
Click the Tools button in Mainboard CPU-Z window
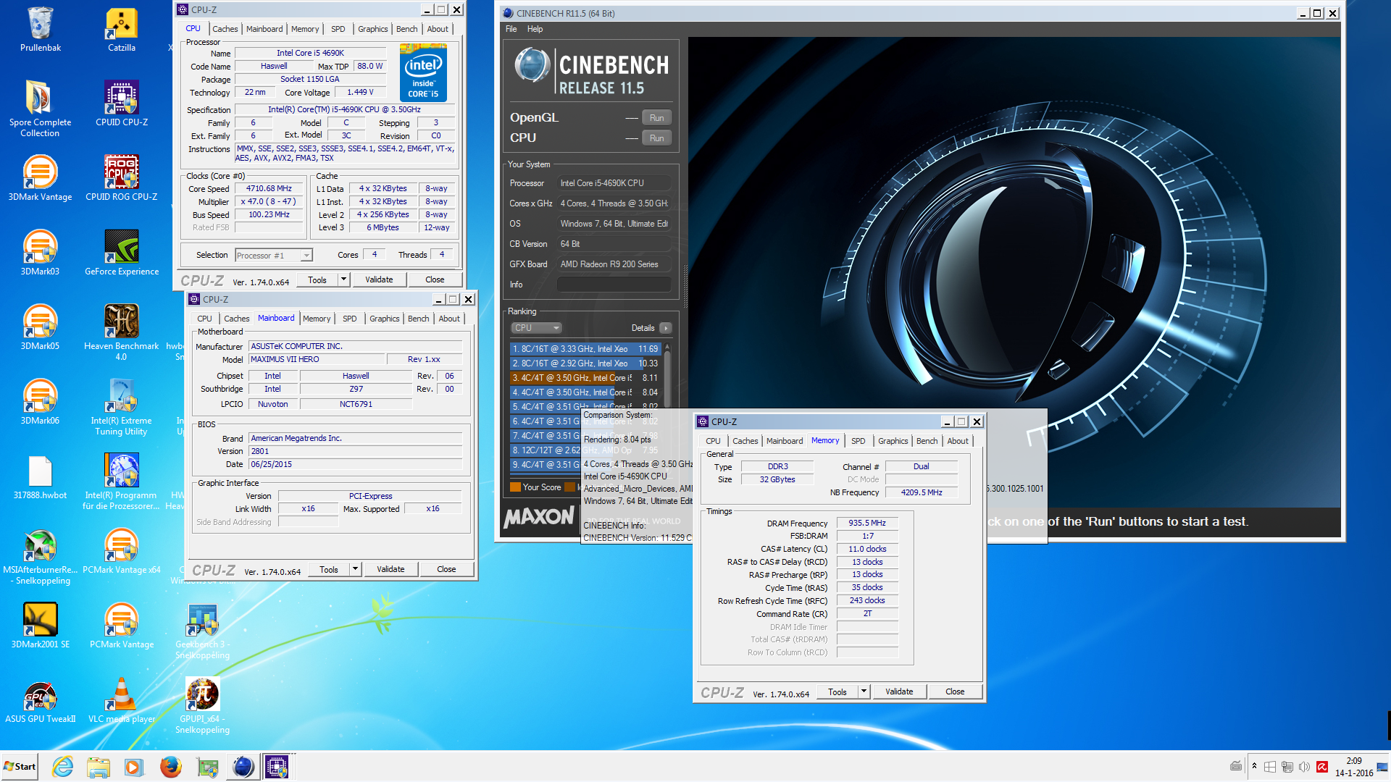(329, 569)
